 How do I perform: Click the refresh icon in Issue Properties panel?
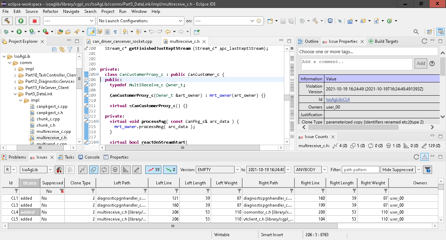pyautogui.click(x=424, y=41)
